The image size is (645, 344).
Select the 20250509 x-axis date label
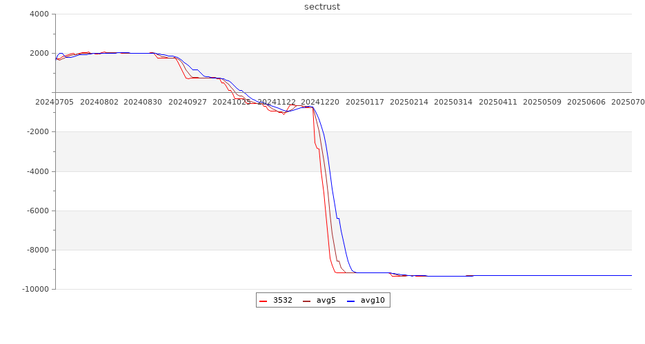coord(542,102)
